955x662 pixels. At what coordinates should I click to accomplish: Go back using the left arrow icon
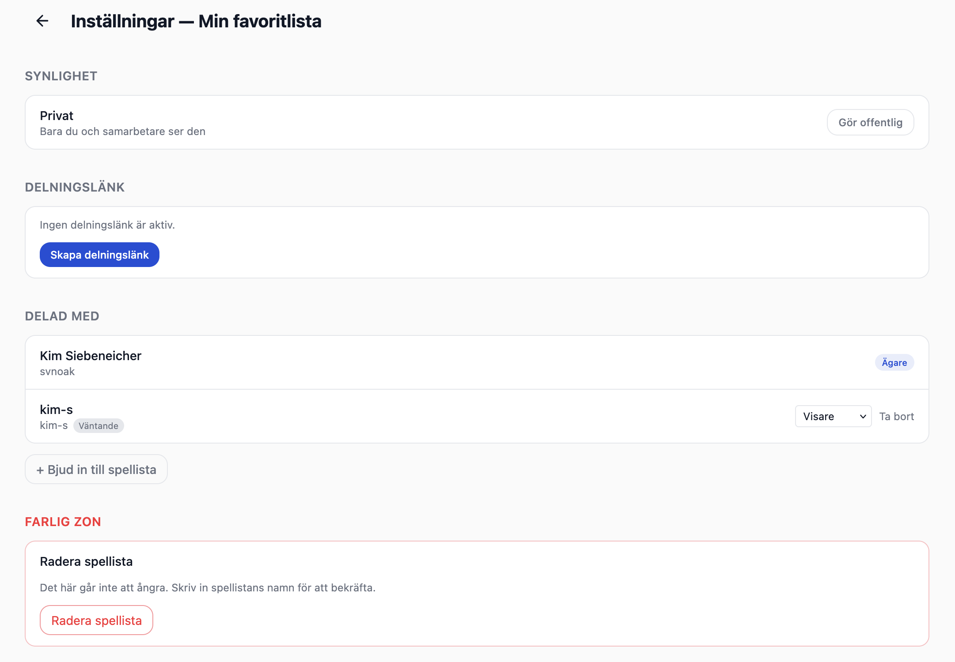coord(42,21)
